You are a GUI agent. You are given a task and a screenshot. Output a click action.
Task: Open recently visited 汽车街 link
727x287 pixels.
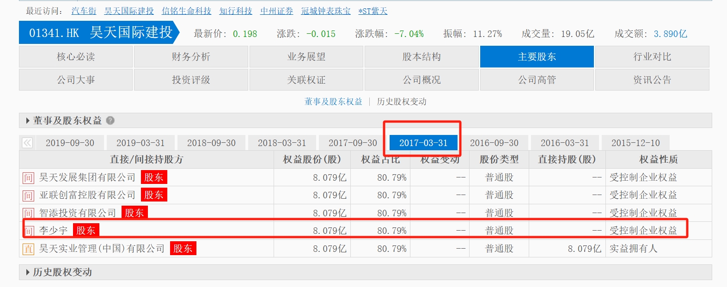84,11
